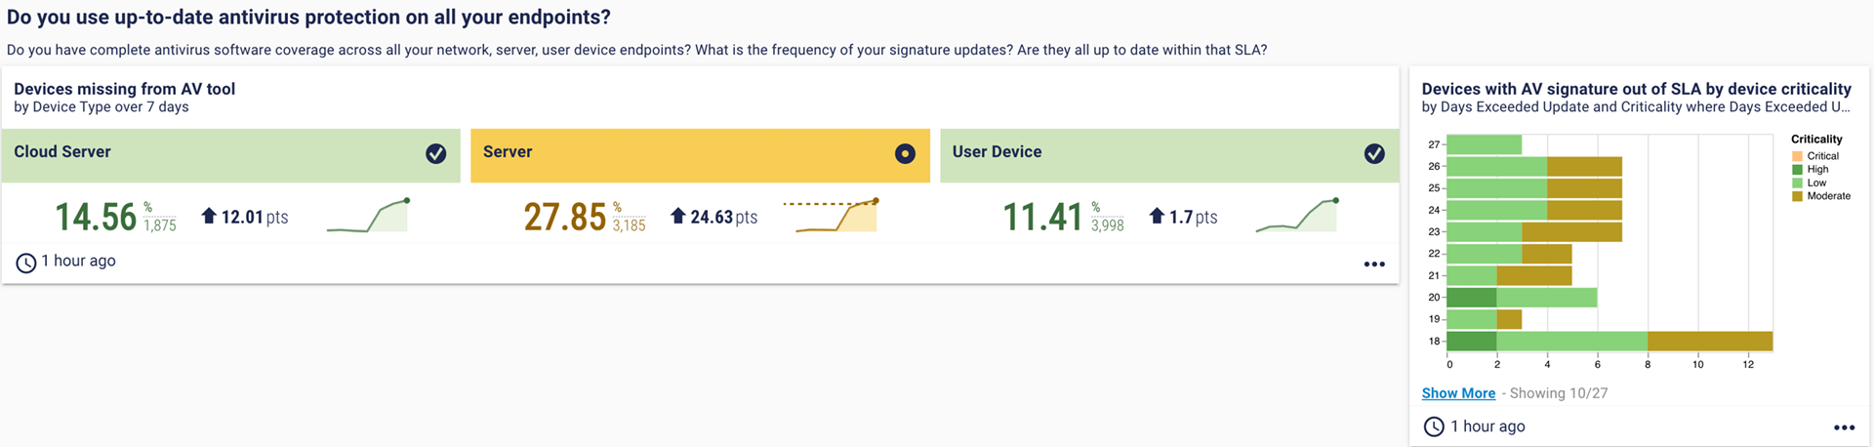The height and width of the screenshot is (447, 1874).
Task: Select the User Device tile header
Action: coord(1169,155)
